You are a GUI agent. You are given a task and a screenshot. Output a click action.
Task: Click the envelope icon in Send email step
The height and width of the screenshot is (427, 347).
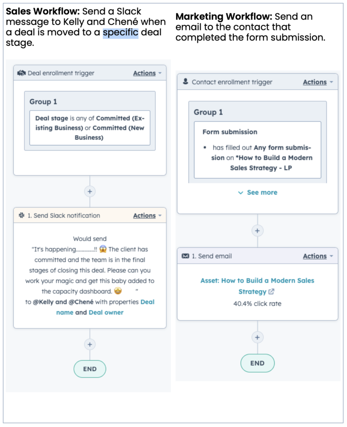coord(186,256)
